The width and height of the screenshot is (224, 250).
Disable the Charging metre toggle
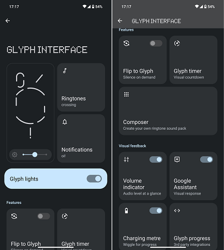pyautogui.click(x=156, y=211)
